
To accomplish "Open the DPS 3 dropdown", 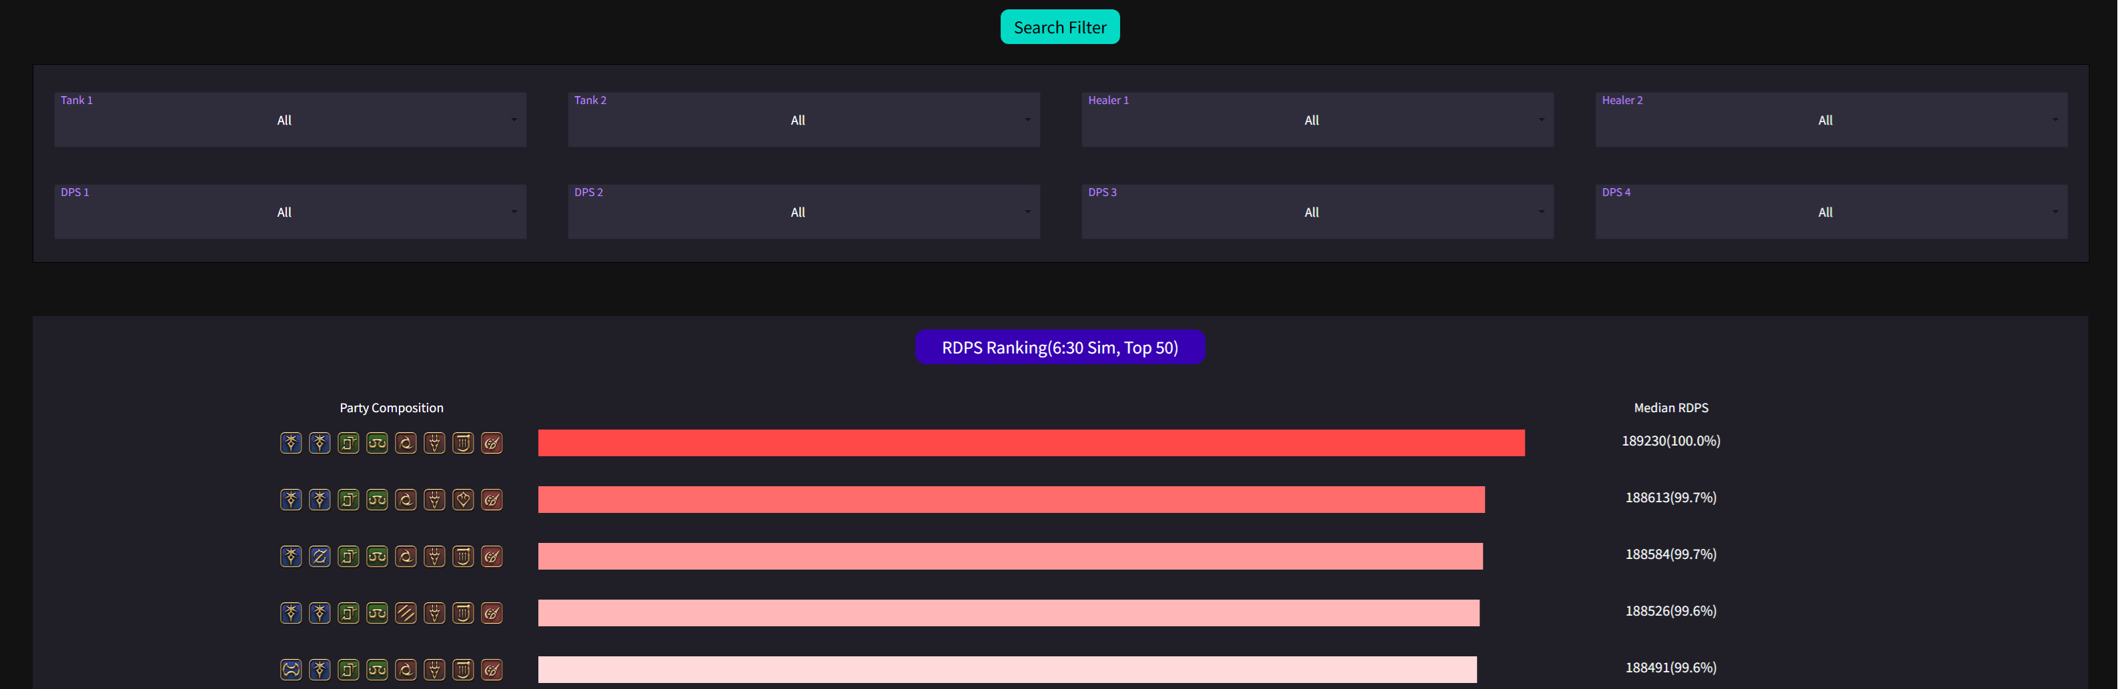I will tap(1317, 212).
